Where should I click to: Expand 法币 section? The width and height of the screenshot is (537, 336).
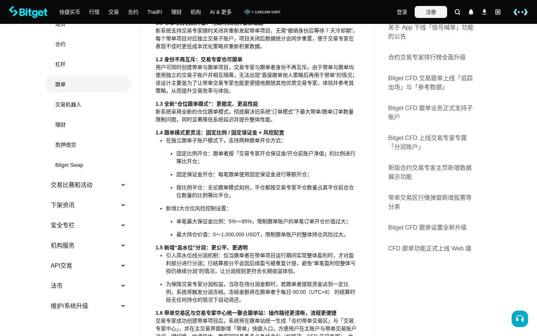[88, 286]
